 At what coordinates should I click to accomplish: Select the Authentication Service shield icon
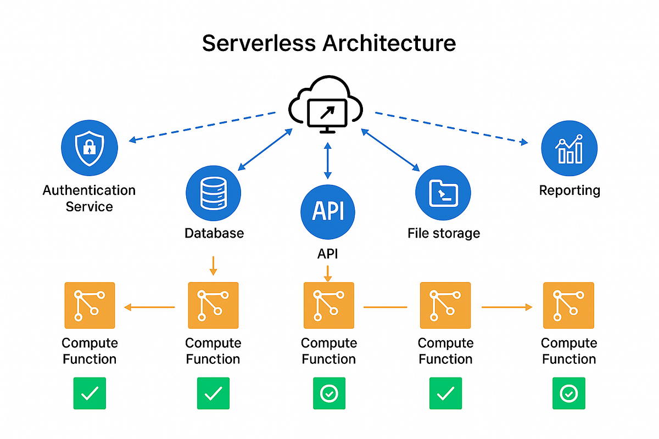pos(89,147)
